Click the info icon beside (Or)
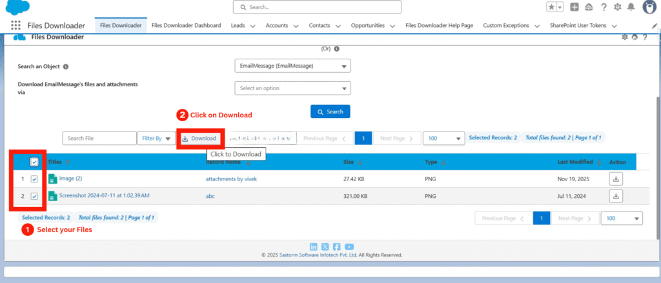Screen dimensions: 661x283 [336, 49]
